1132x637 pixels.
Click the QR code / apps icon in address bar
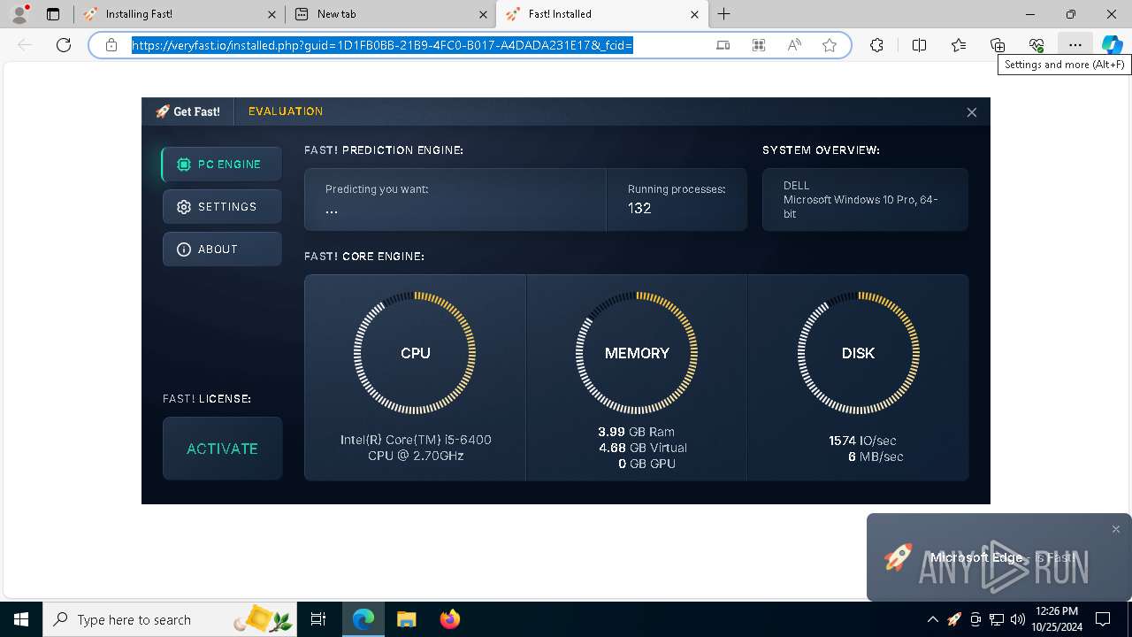click(x=759, y=45)
